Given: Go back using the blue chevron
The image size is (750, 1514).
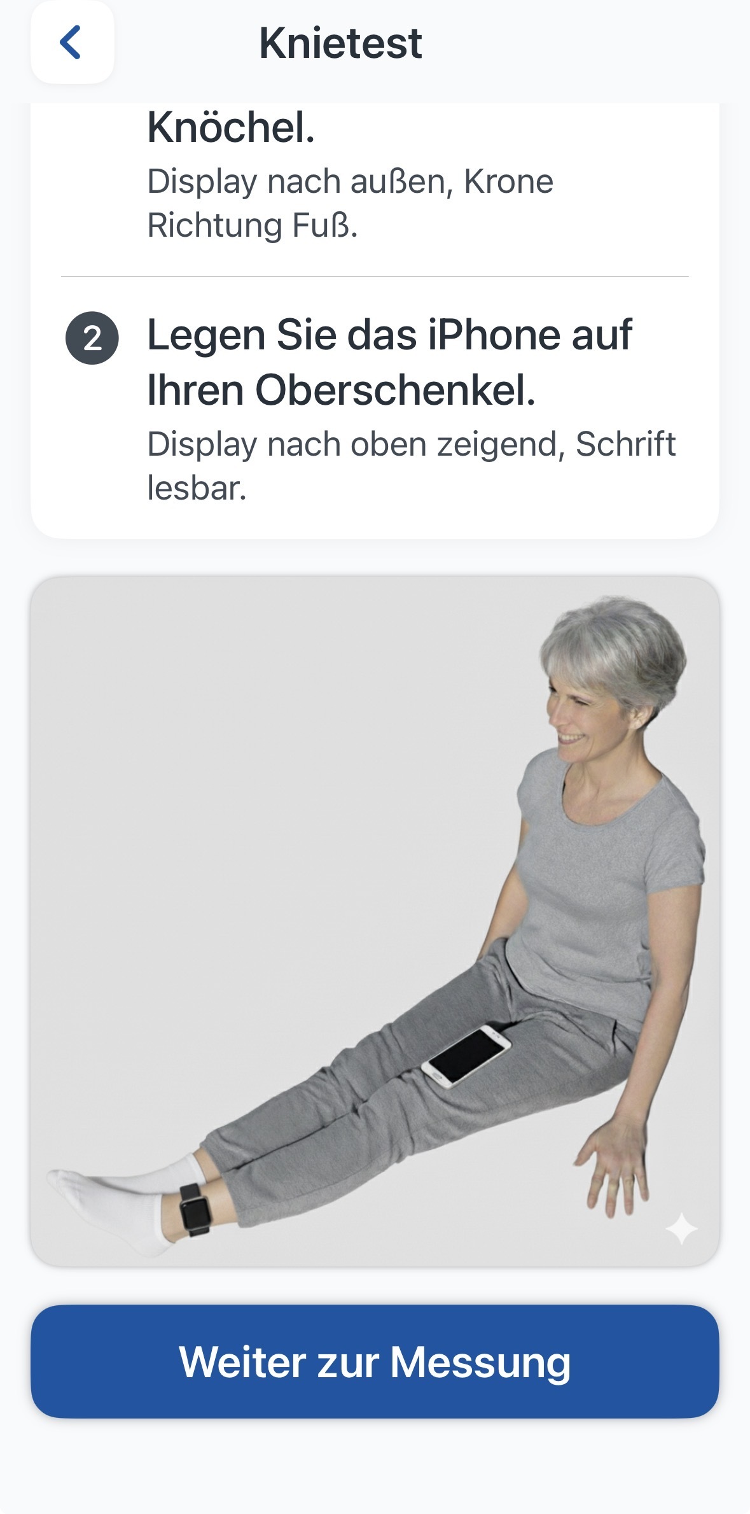Looking at the screenshot, I should 72,43.
